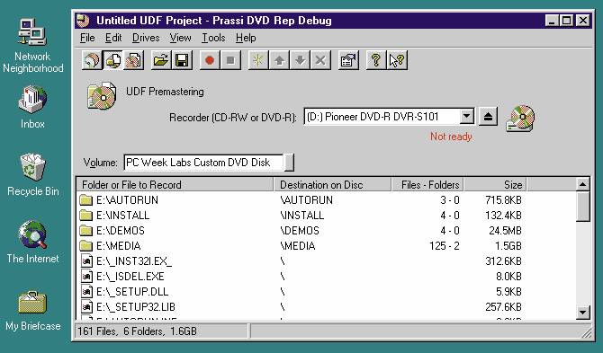The image size is (603, 353).
Task: Click the eject button beside the recorder
Action: pos(488,116)
